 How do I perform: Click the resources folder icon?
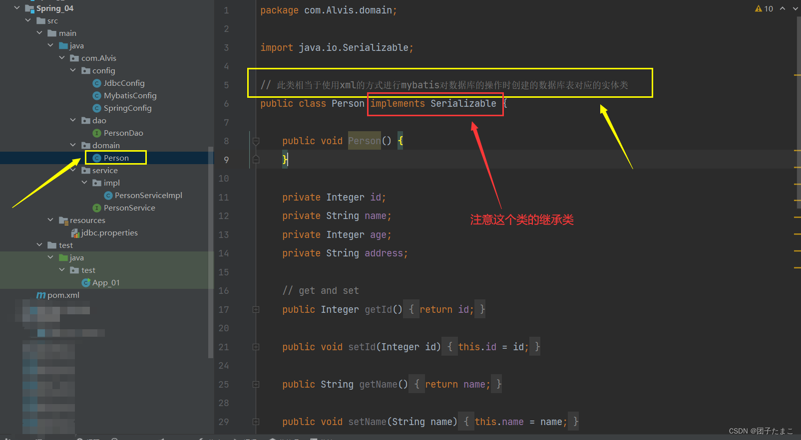[63, 220]
